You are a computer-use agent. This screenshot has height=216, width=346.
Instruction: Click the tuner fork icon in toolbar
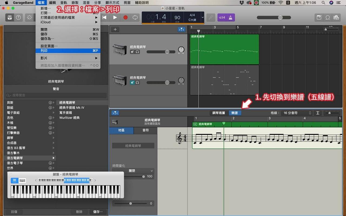pos(211,17)
